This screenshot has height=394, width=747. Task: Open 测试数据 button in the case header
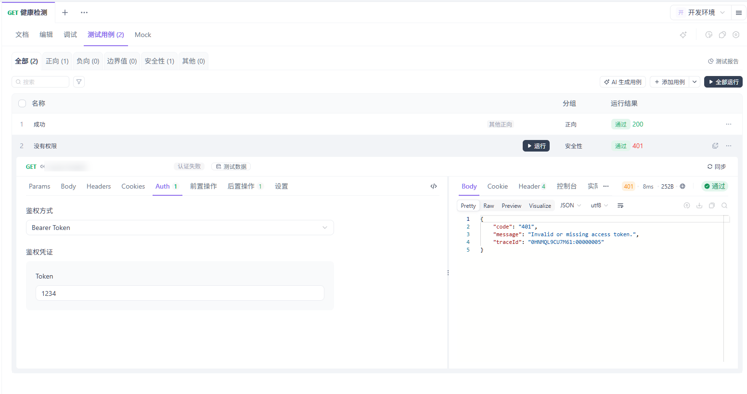pos(231,166)
